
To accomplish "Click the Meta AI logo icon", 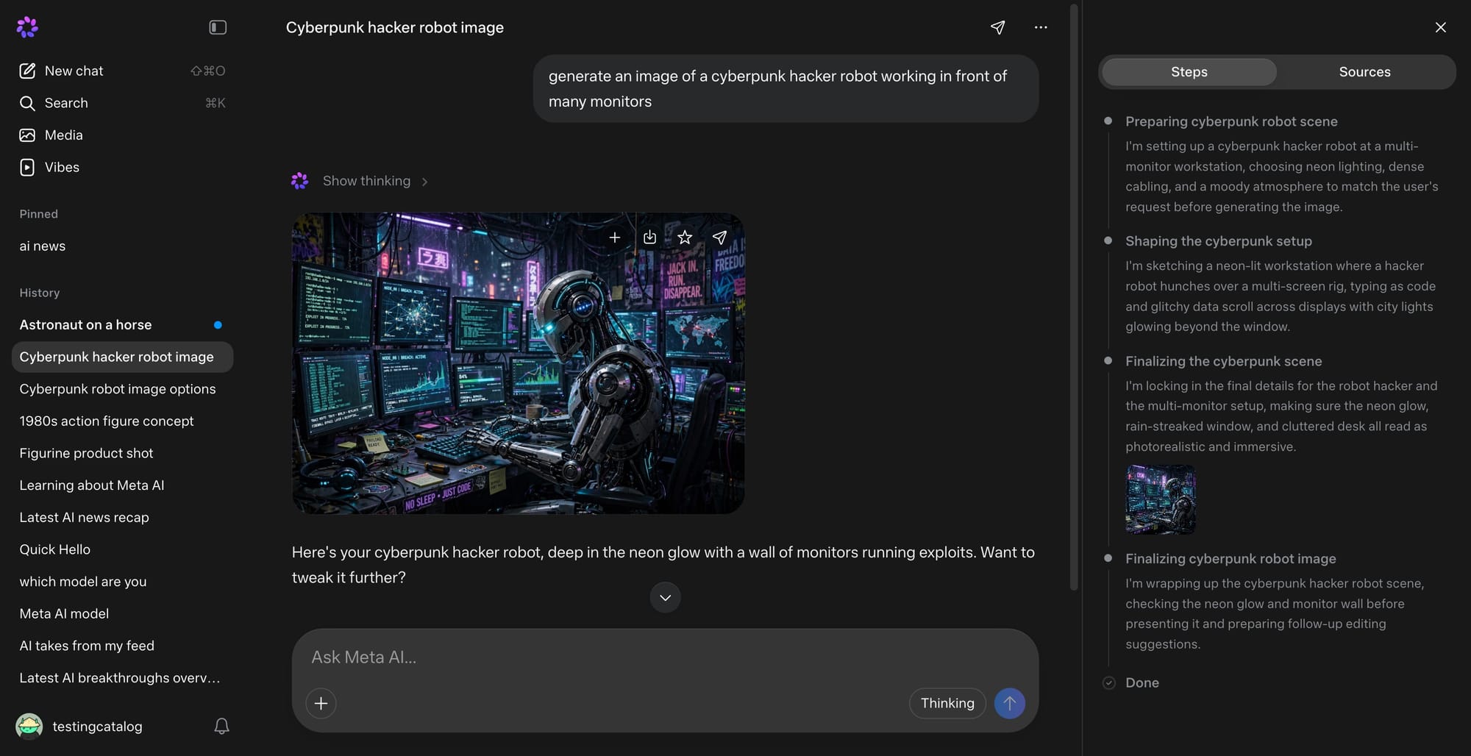I will pos(27,27).
